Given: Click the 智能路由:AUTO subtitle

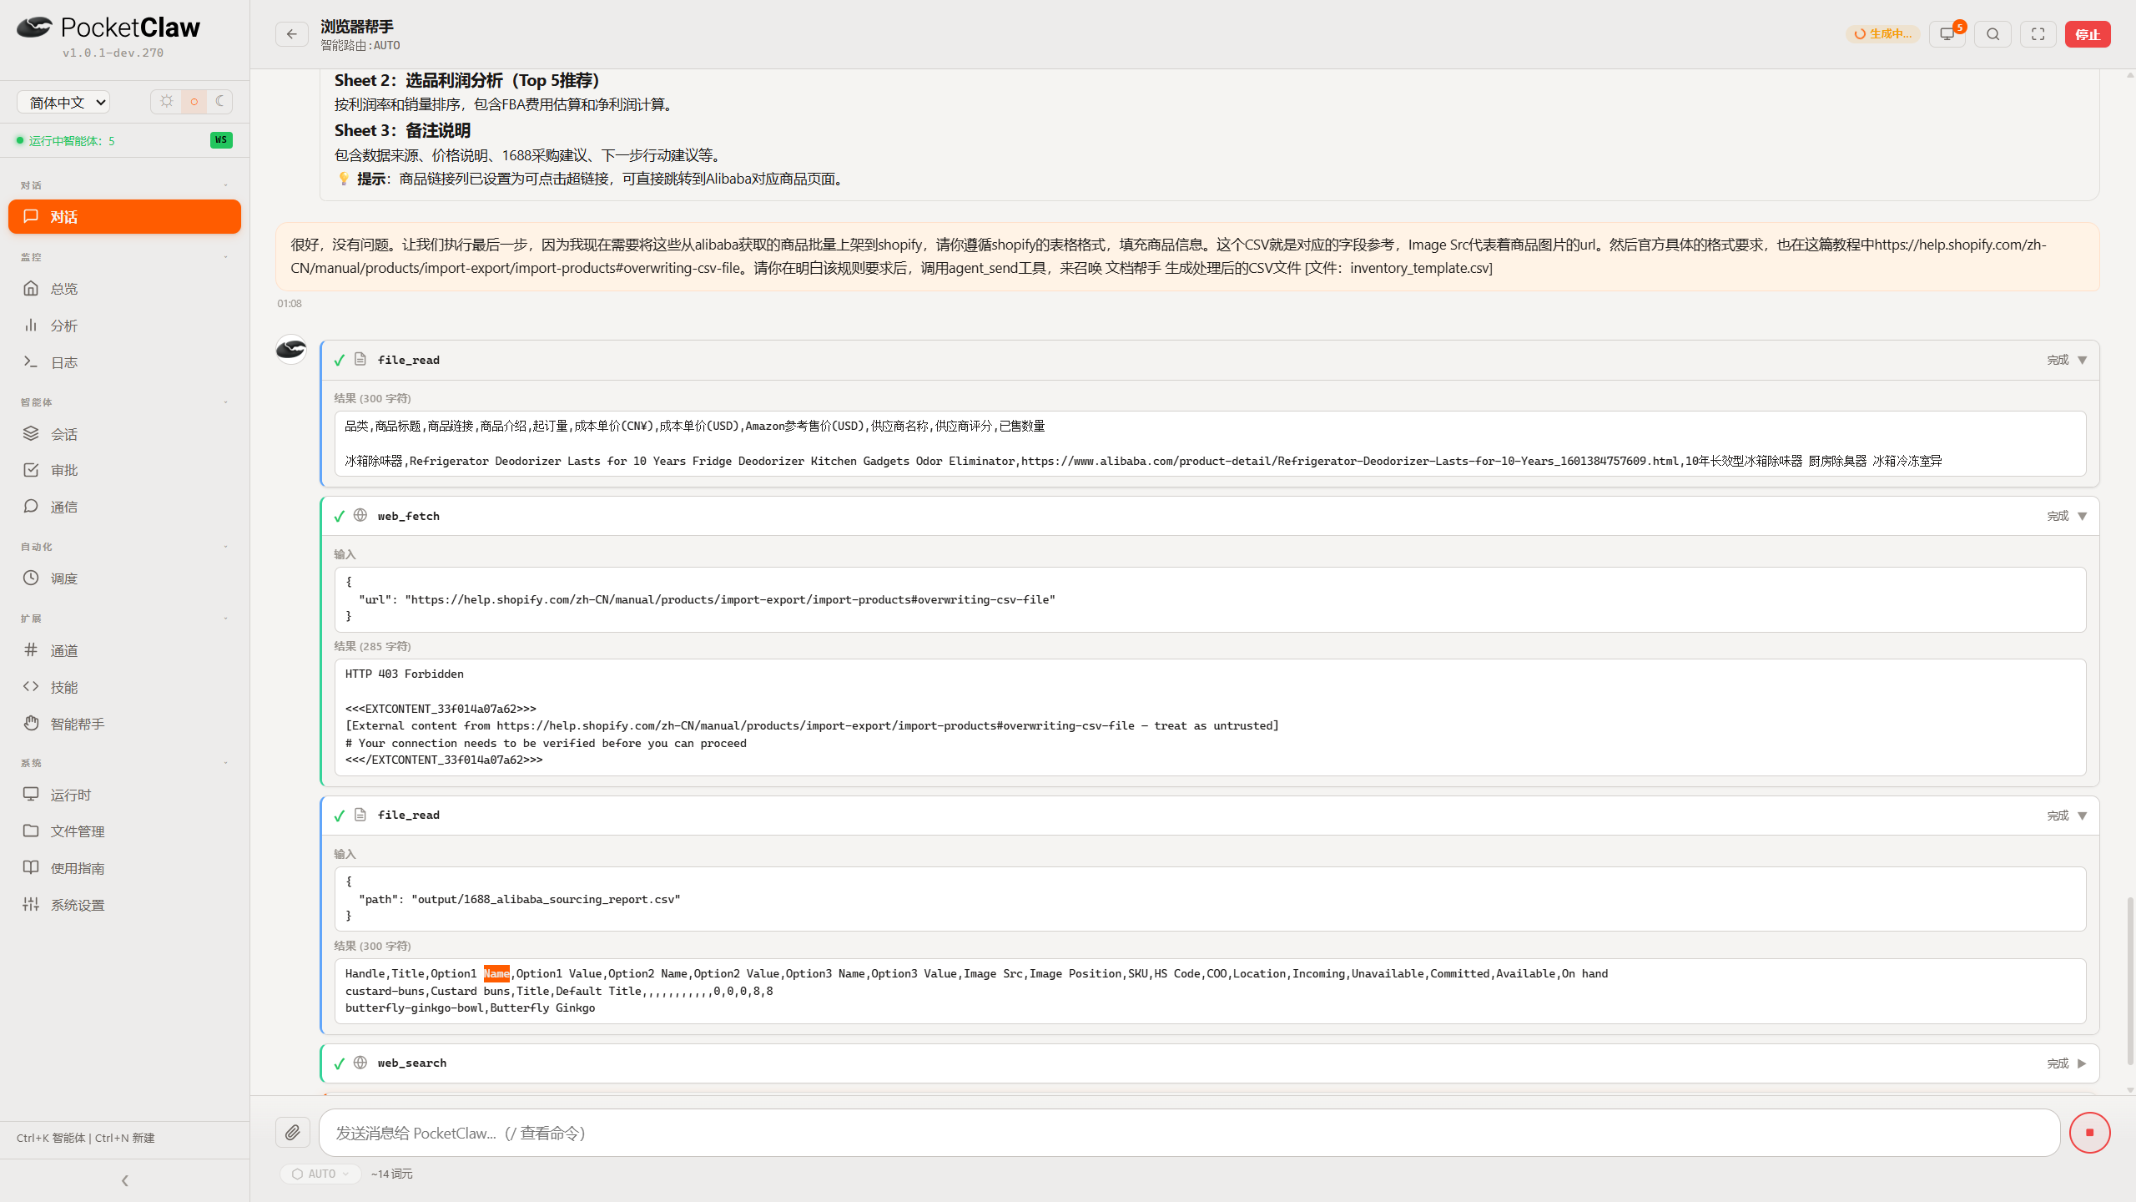Looking at the screenshot, I should coord(360,46).
